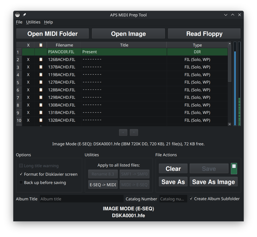Click the pin window icon in title bar
257x237 pixels.
pos(24,15)
